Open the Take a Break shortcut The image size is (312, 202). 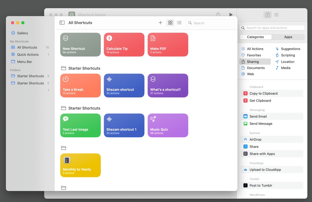point(80,85)
